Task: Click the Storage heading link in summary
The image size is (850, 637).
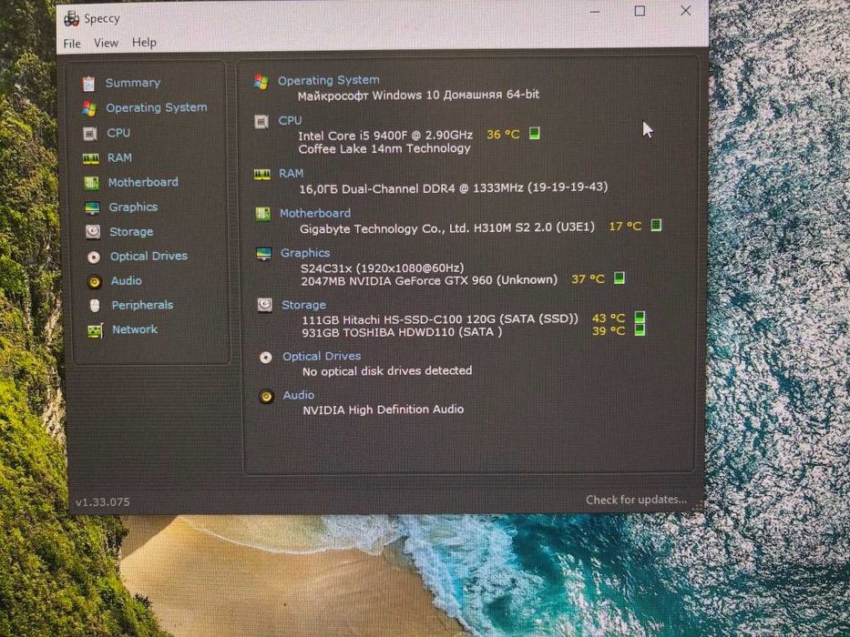Action: 303,305
